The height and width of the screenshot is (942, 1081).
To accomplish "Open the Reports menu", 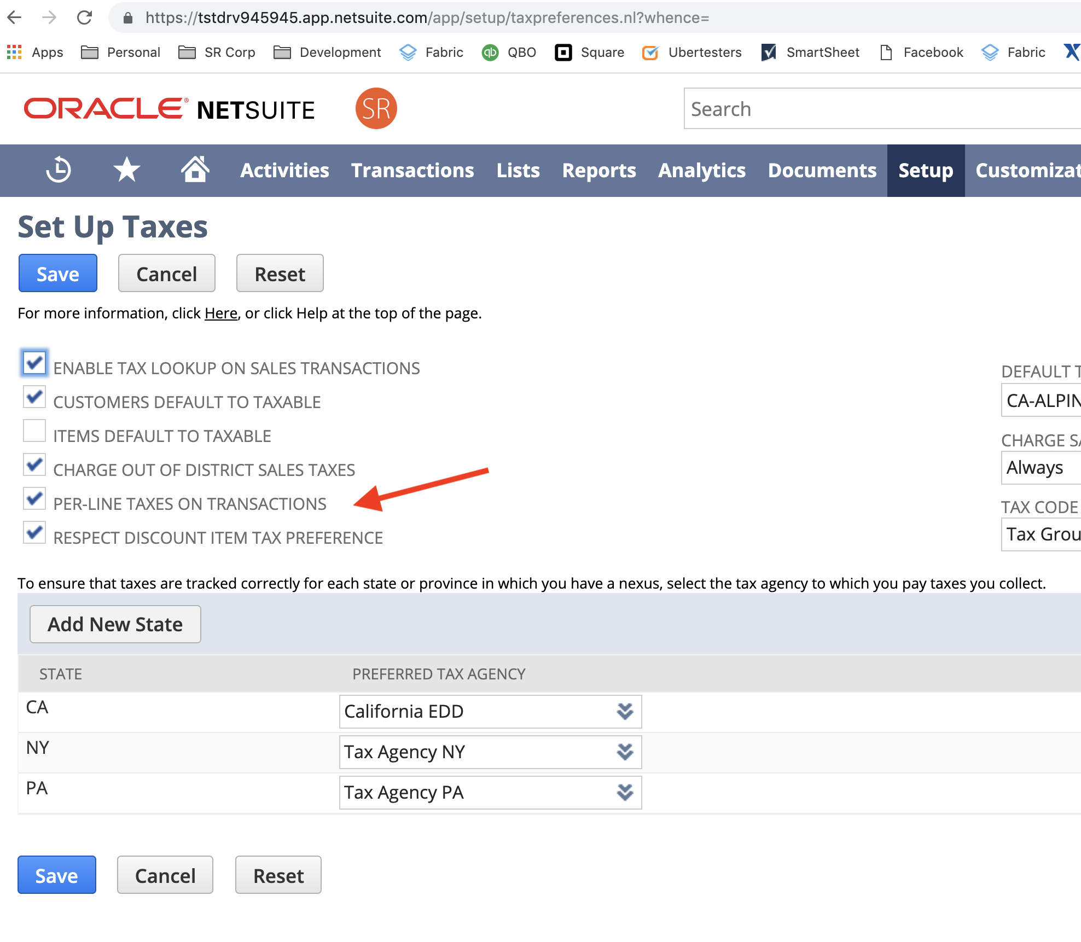I will tap(599, 171).
